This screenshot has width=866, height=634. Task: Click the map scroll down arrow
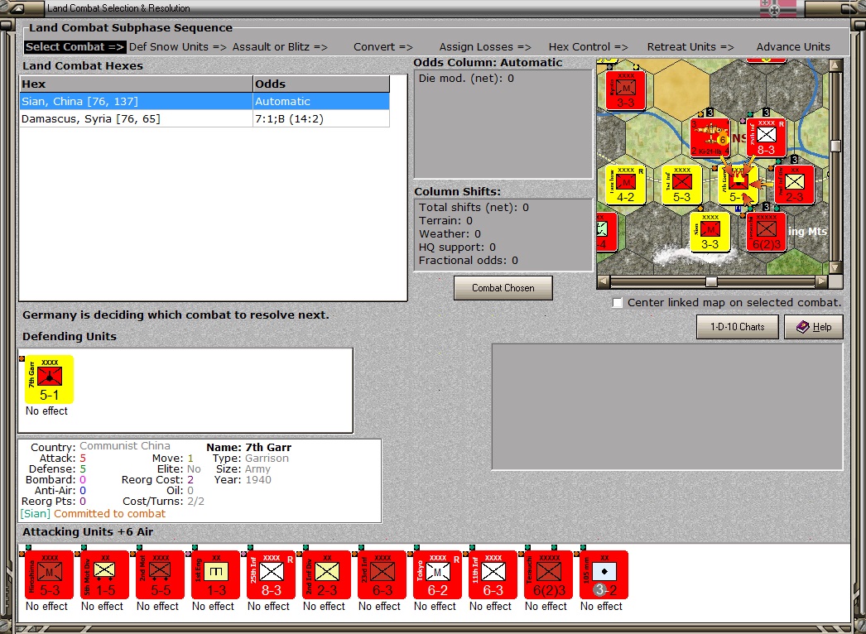pyautogui.click(x=835, y=268)
